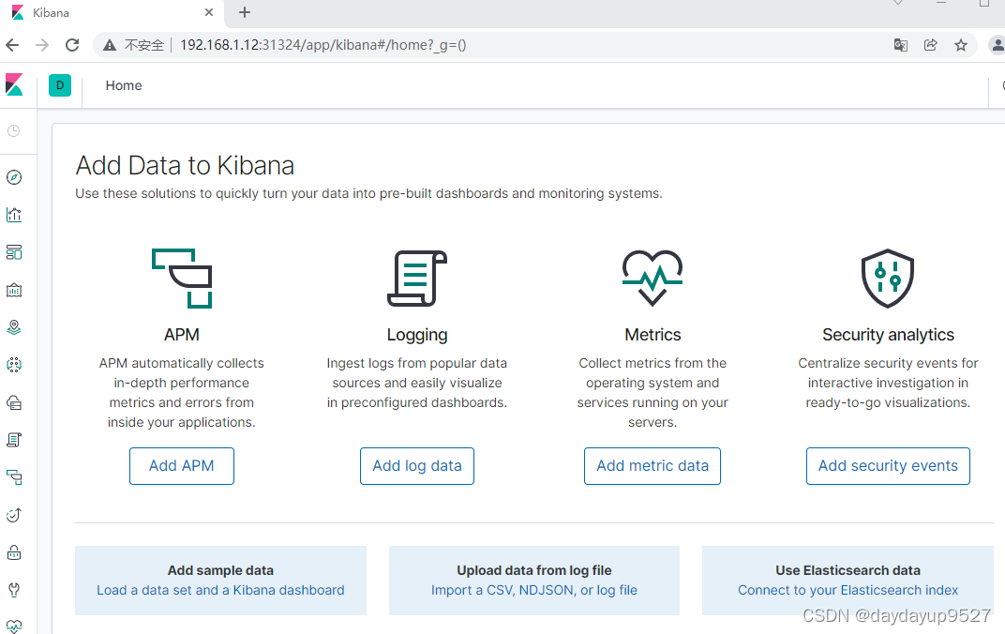Click the Use Elasticsearch data title
1005x634 pixels.
(x=847, y=570)
